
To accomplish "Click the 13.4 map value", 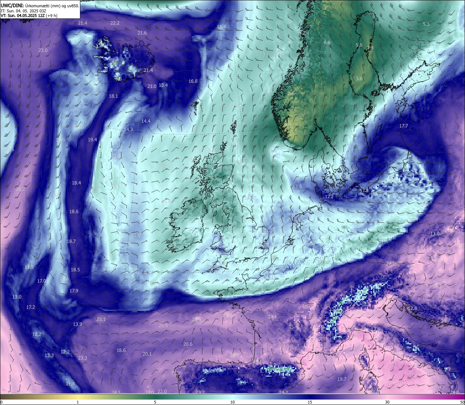I will [163, 85].
